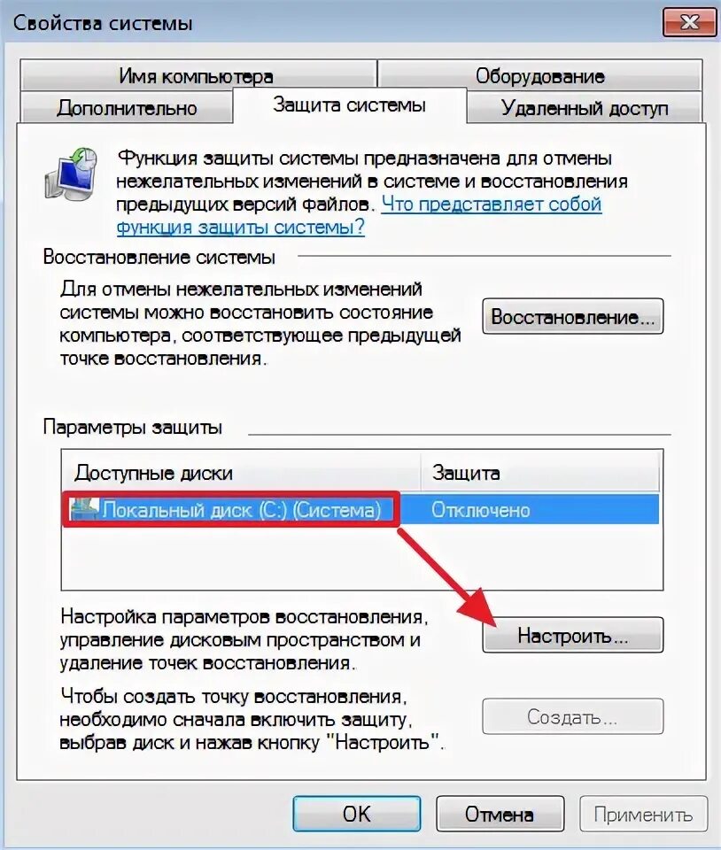Select Локальный диск (C:) (Система) row
The image size is (721, 850).
(361, 510)
